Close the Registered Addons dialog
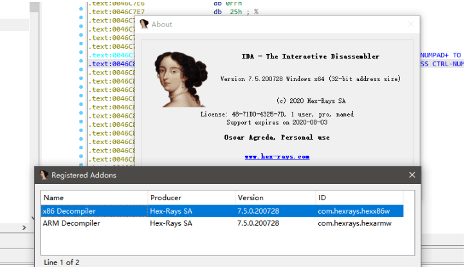The width and height of the screenshot is (465, 267). point(412,175)
